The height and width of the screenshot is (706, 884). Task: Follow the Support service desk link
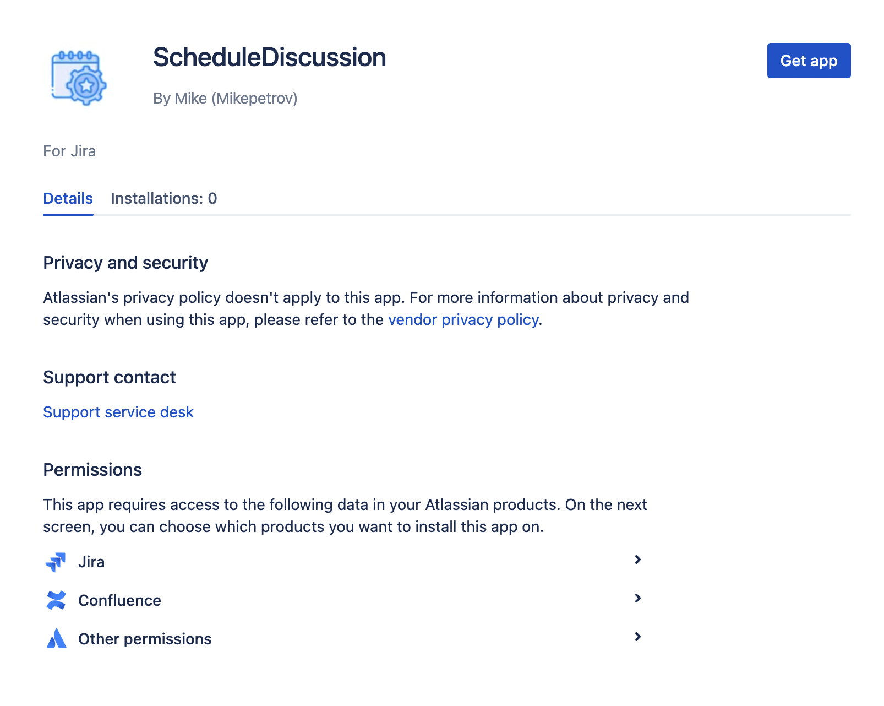click(x=118, y=412)
